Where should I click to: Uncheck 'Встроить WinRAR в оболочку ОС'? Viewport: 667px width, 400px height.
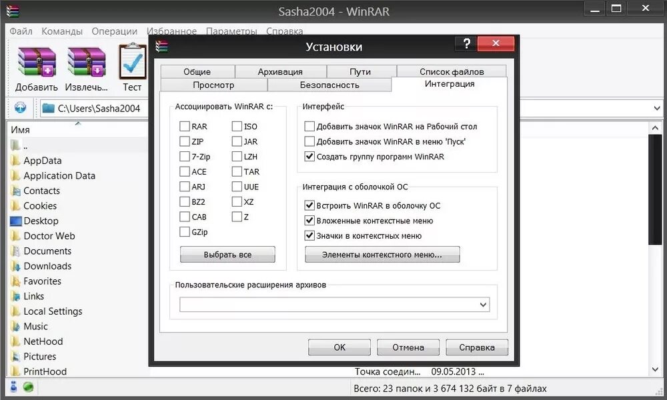click(x=309, y=206)
